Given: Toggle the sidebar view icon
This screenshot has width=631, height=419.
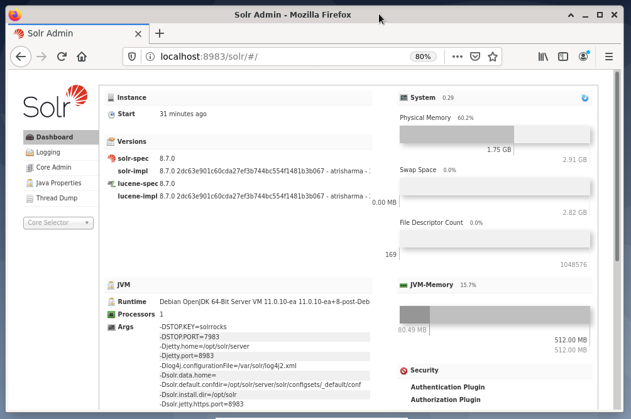Looking at the screenshot, I should tap(563, 57).
